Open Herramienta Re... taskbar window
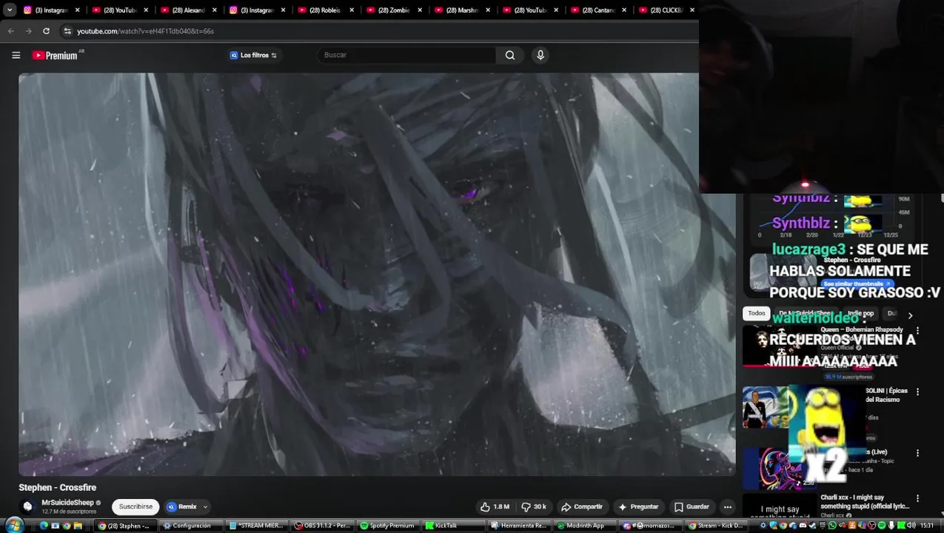944x533 pixels. point(520,526)
